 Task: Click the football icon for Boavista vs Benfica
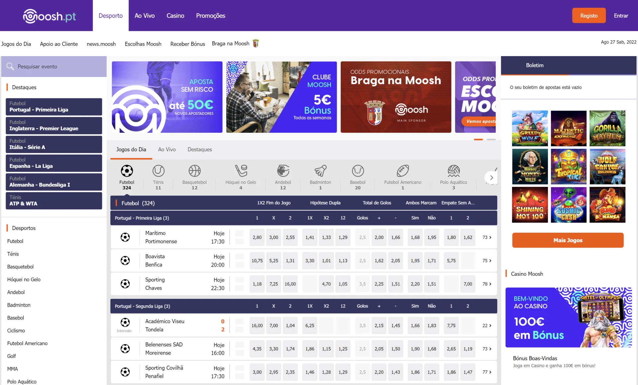coord(125,261)
